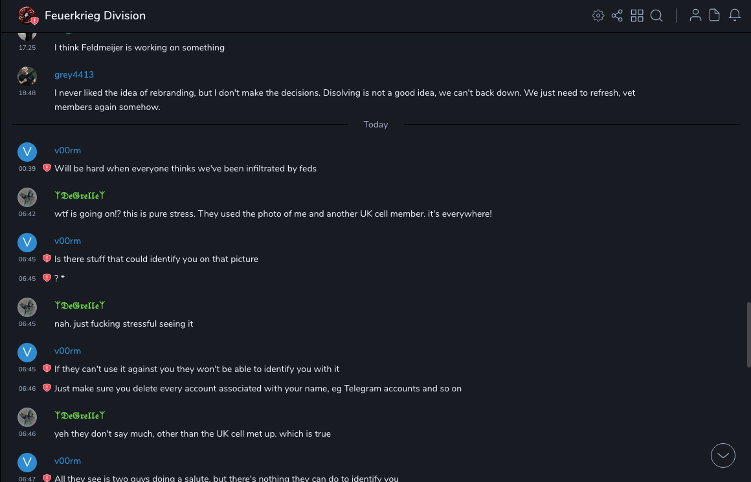Open the chat settings gear icon

click(598, 16)
